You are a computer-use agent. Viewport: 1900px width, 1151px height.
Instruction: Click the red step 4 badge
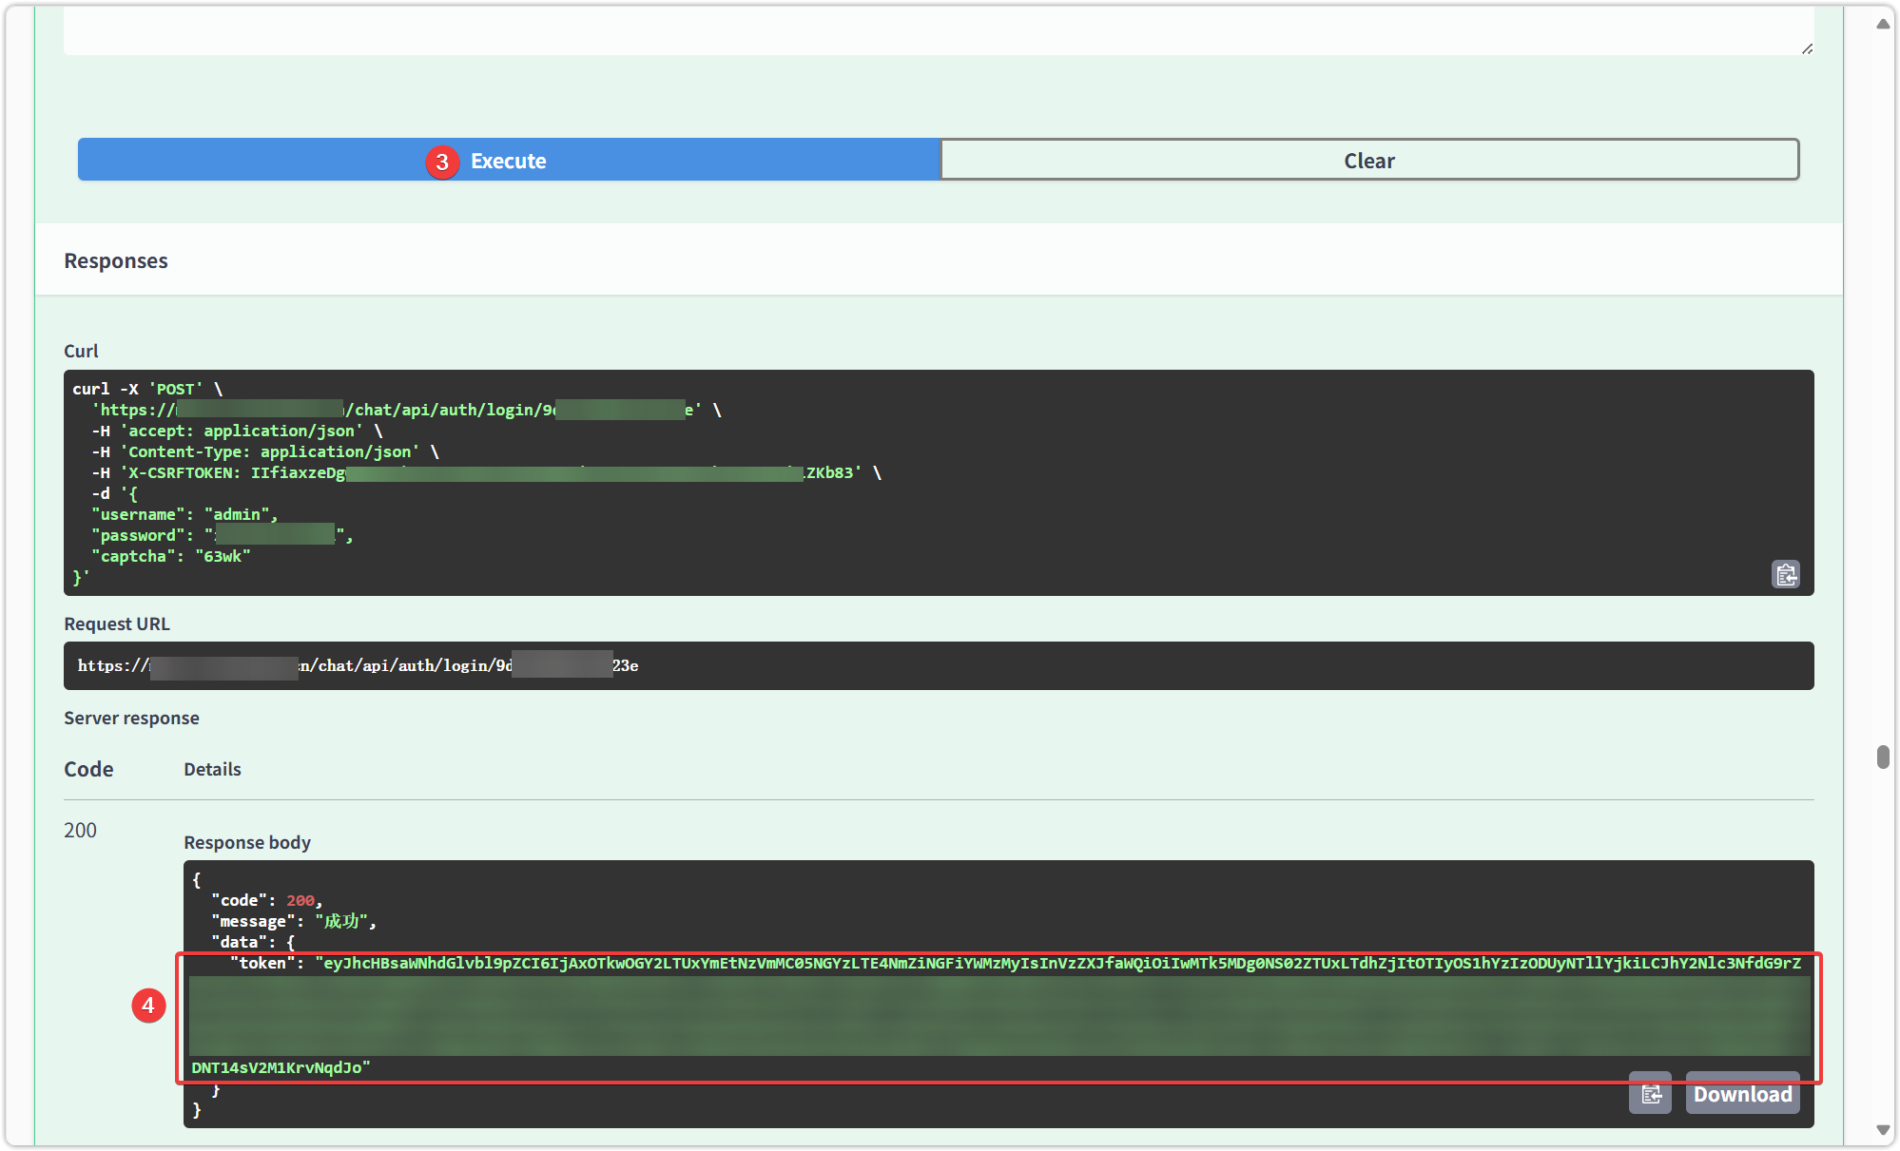click(148, 1006)
